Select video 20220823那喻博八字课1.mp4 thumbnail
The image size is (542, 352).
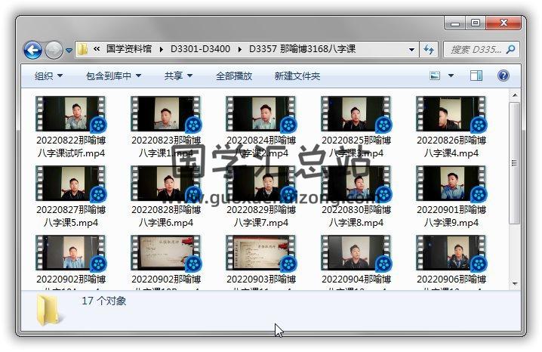click(x=166, y=114)
